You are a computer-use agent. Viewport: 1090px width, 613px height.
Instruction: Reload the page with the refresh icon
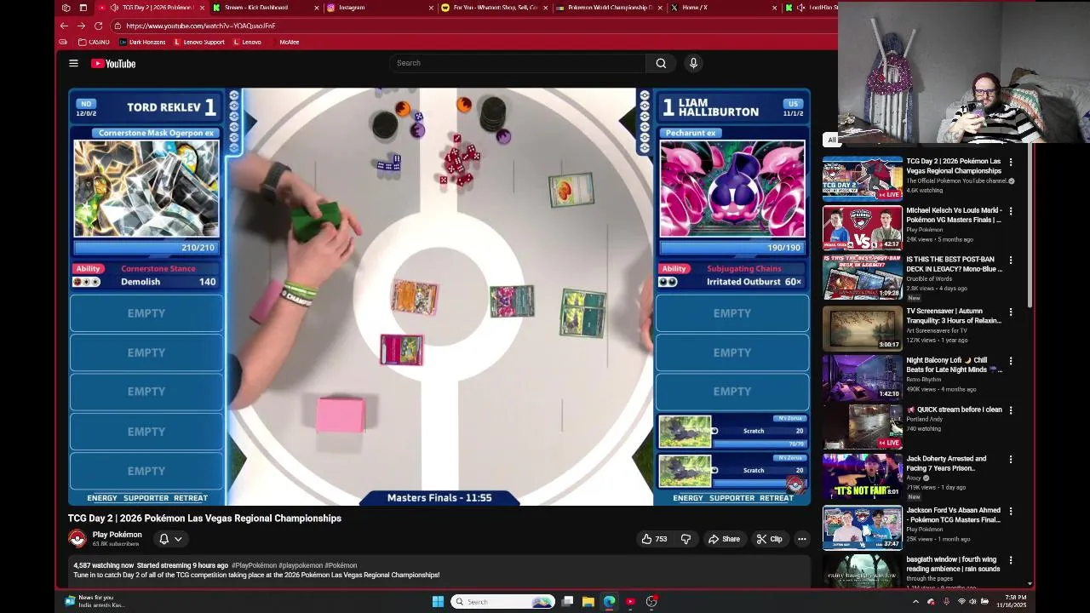pyautogui.click(x=98, y=26)
